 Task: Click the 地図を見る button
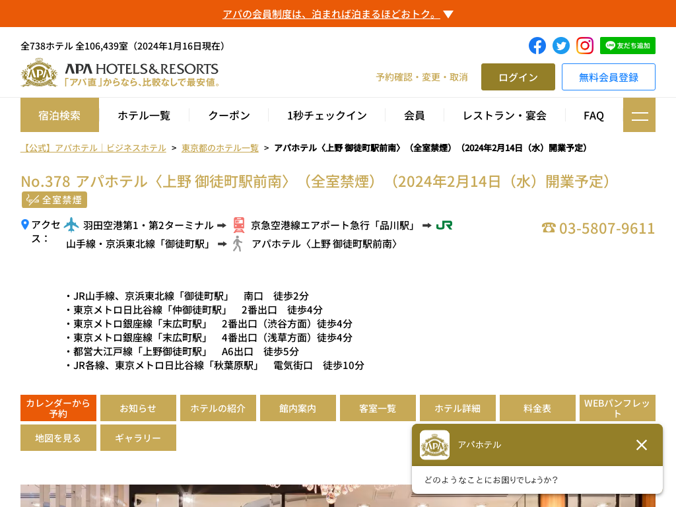tap(58, 438)
